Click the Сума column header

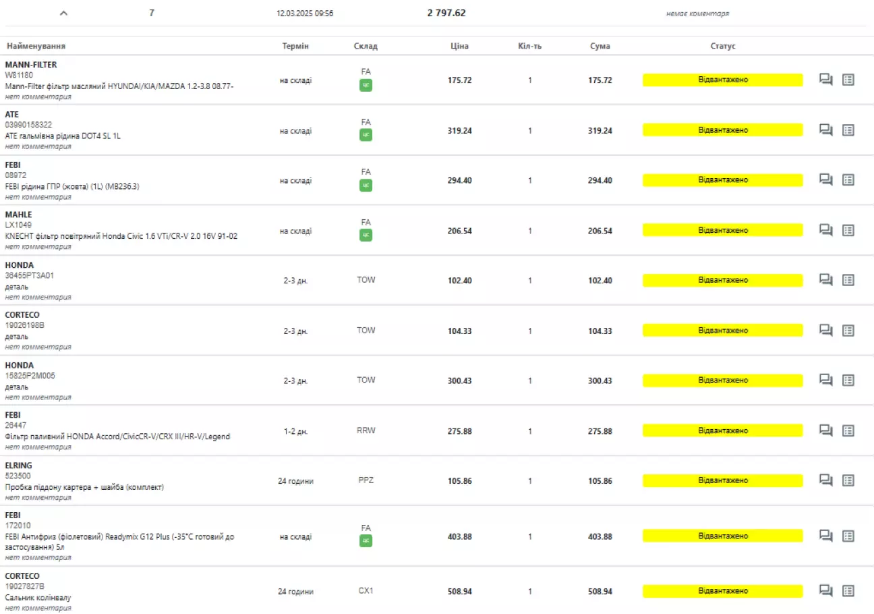coord(600,46)
